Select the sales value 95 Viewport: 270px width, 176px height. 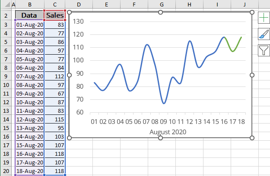(55, 128)
